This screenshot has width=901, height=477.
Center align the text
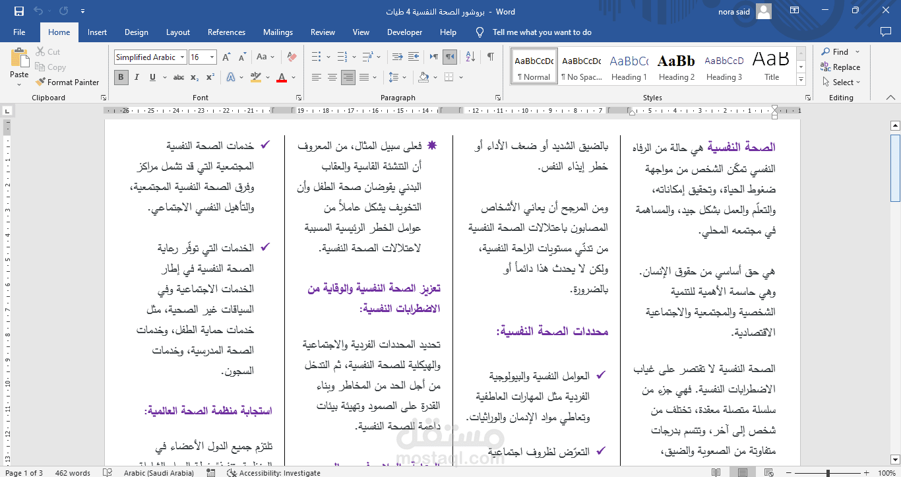click(332, 77)
